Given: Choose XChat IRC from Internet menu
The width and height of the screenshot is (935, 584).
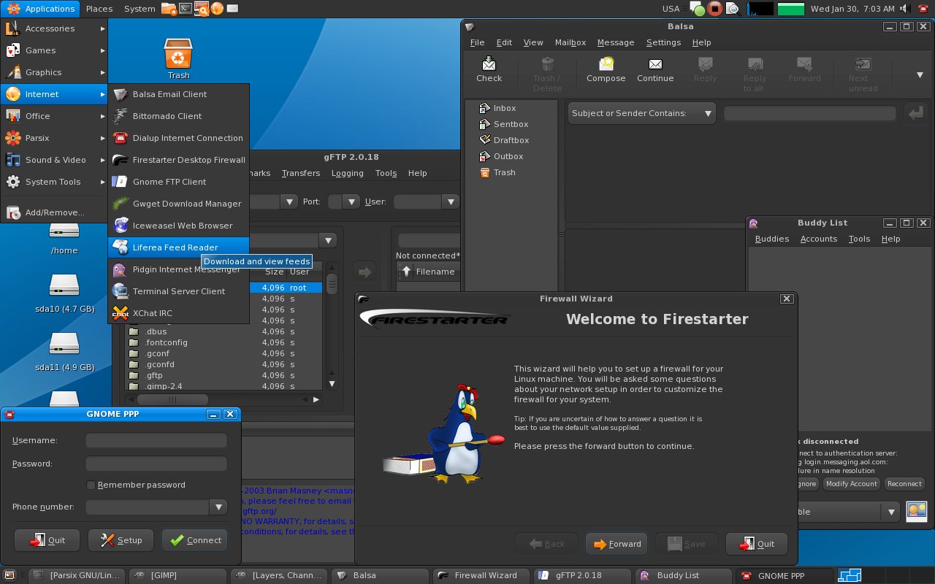Looking at the screenshot, I should point(179,313).
